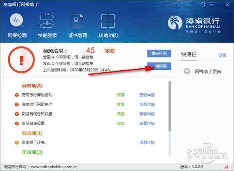Collapse the 异常项(4) section header

32,86
